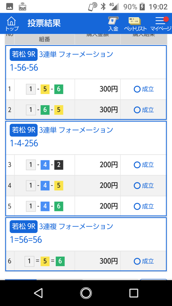This screenshot has width=172, height=306.
Task: Tap the トップ home icon
Action: point(12,24)
